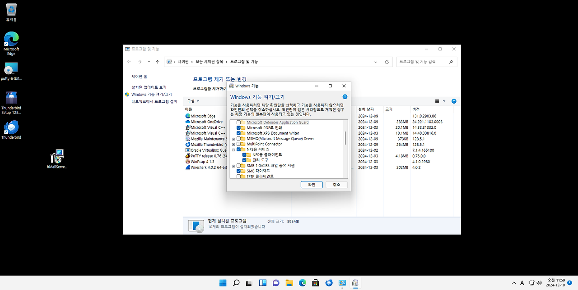Sort programs by 크기 column header

click(396, 109)
